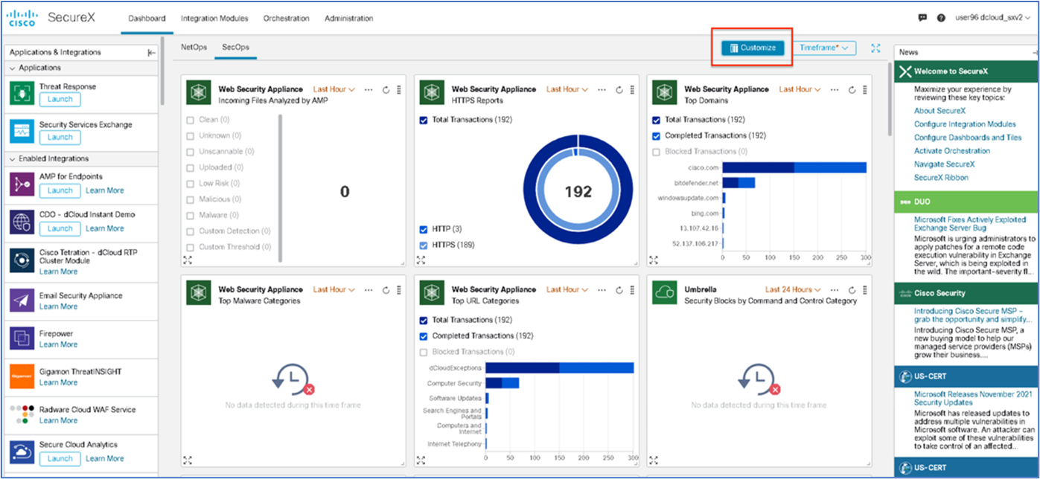Open Last Hour dropdown on HTTPS Reports tile
Viewport: 1040px width, 479px height.
[x=567, y=89]
